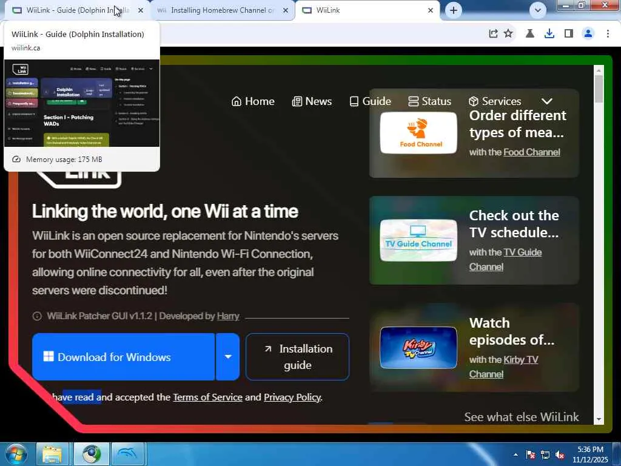The width and height of the screenshot is (621, 466).
Task: Click the 'See what else WiiLink' text
Action: pos(521,417)
